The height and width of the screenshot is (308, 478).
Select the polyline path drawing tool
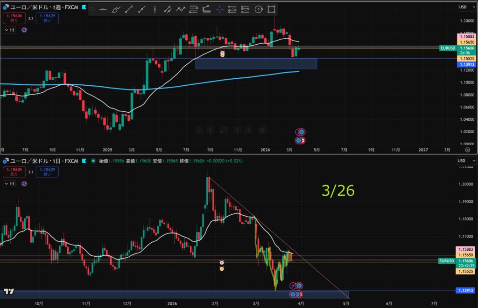click(x=180, y=9)
